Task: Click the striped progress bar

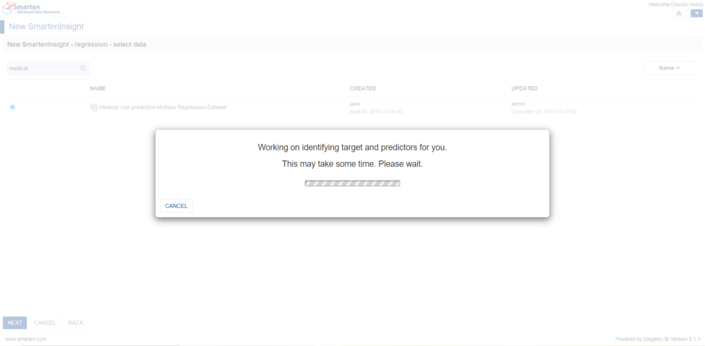Action: [352, 183]
